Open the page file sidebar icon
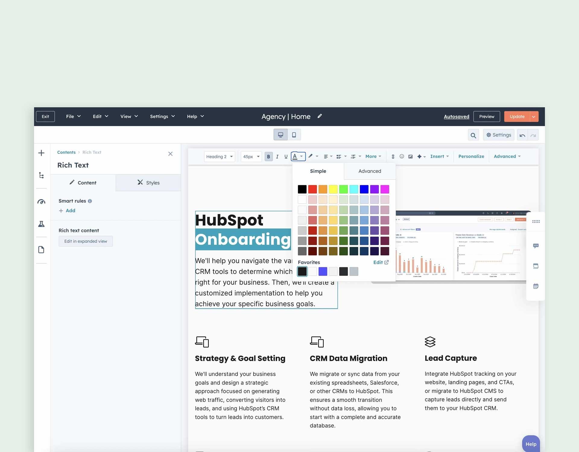 pos(41,250)
